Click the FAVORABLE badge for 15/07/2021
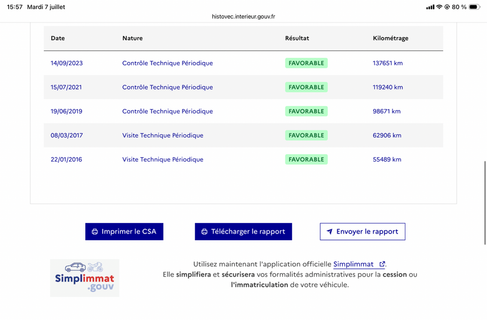This screenshot has height=320, width=487. [x=306, y=87]
